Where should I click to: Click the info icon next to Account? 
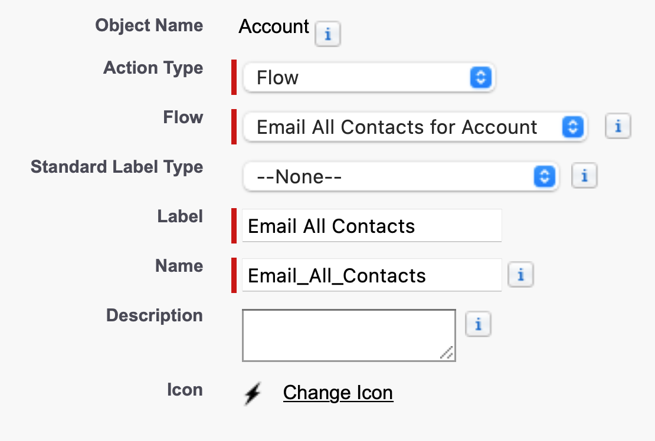point(327,34)
